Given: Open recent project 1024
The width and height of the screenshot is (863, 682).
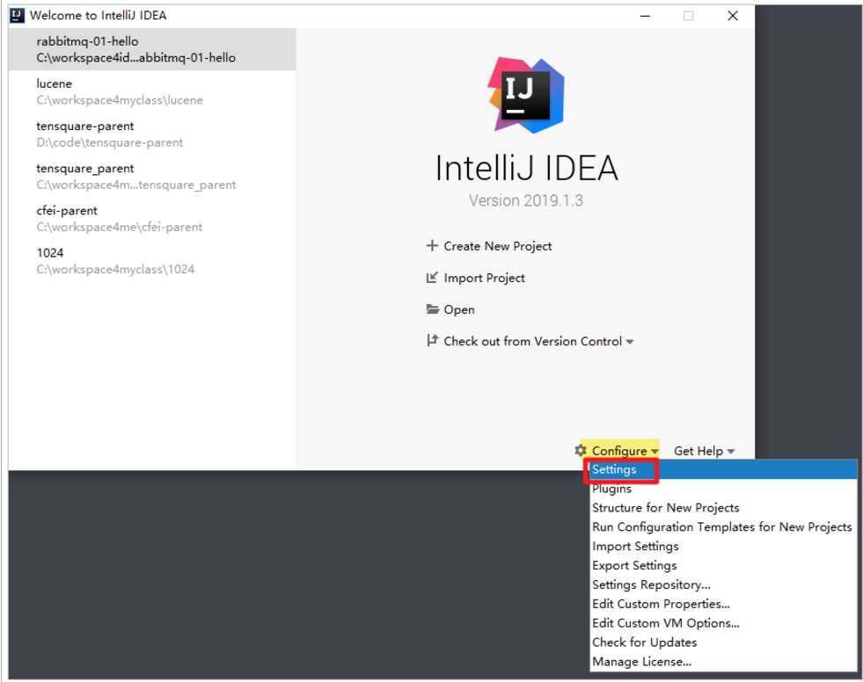Looking at the screenshot, I should tap(152, 261).
